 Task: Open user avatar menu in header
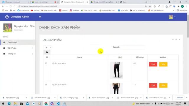point(172,17)
